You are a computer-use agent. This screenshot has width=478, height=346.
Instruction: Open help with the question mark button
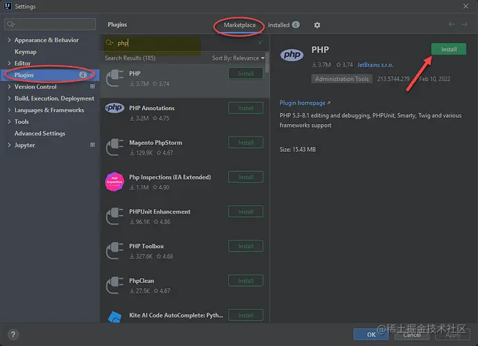coord(13,334)
